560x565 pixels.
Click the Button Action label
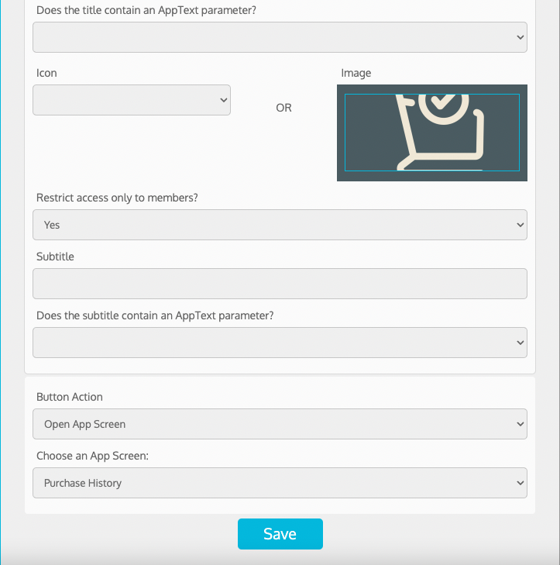[70, 397]
